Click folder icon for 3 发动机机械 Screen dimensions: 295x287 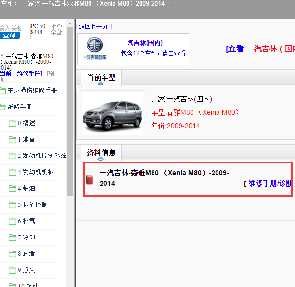[13, 172]
